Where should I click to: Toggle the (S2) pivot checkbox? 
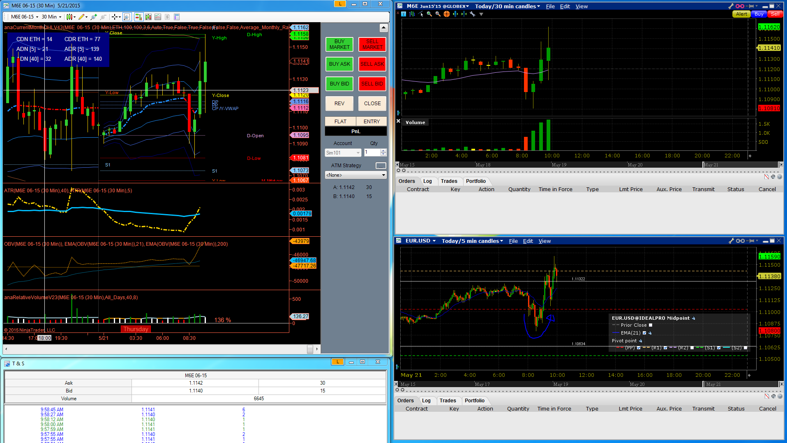point(745,348)
